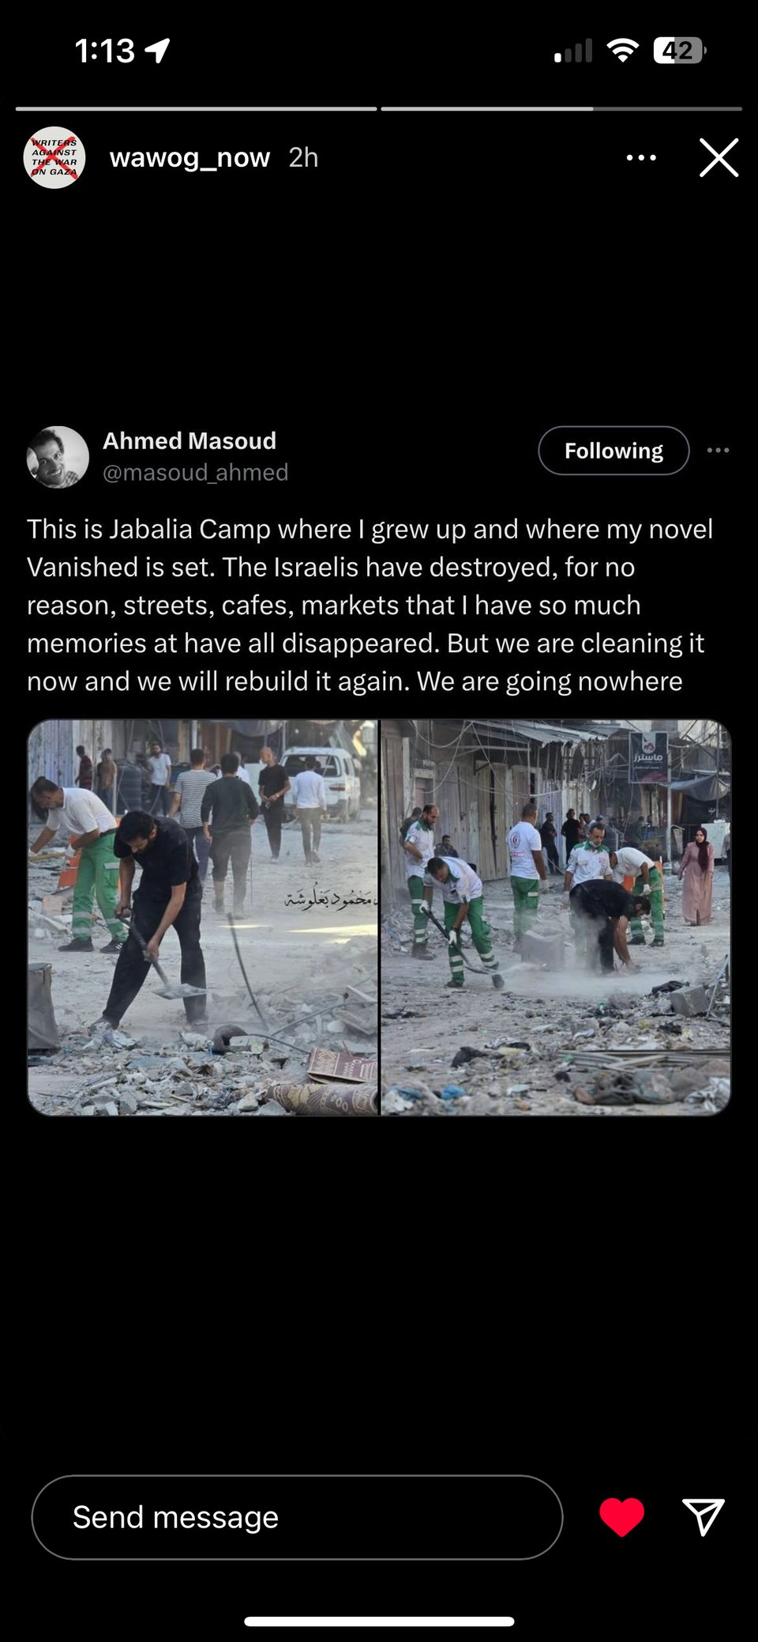
Task: Tap the Ahmed Masoud display name
Action: click(x=189, y=440)
